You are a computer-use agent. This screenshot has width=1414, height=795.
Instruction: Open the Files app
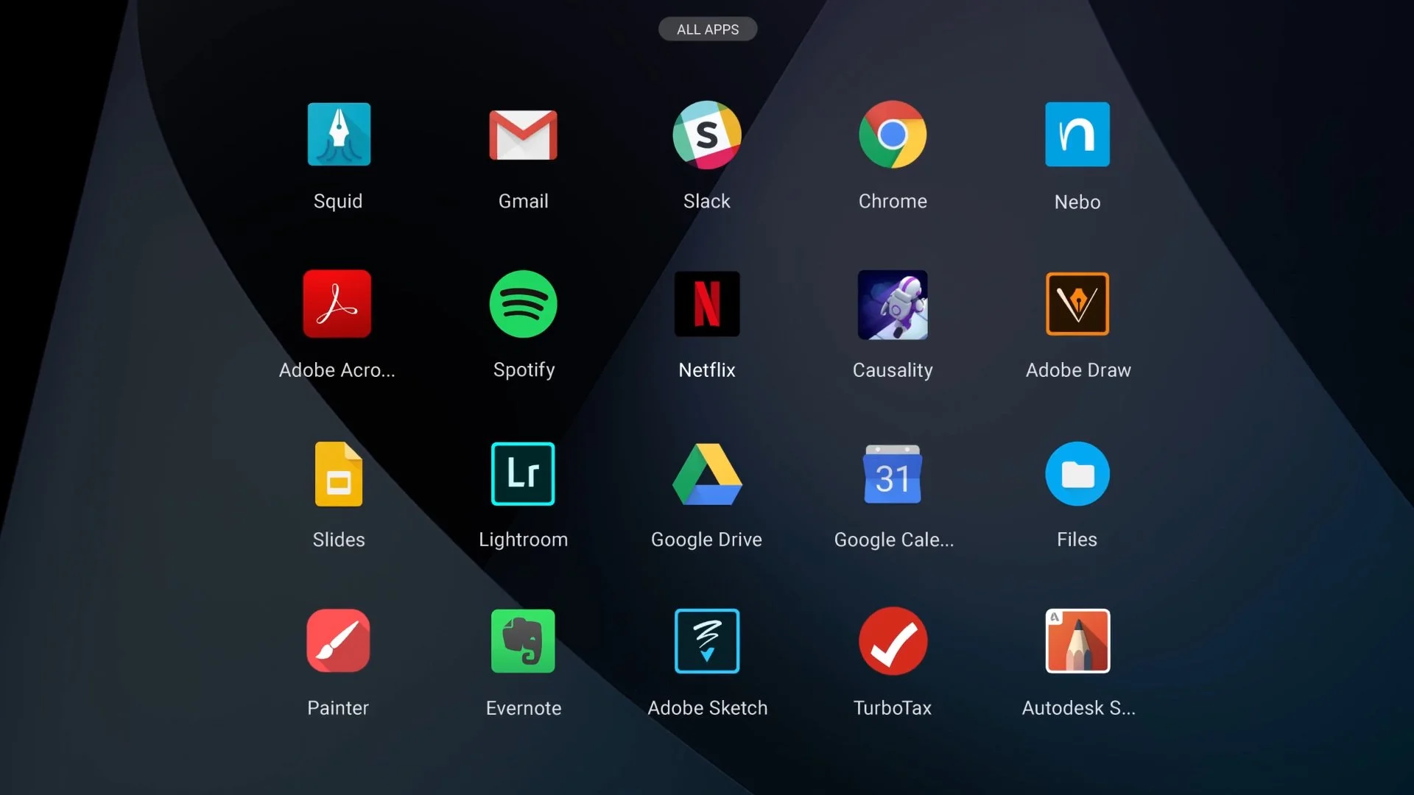coord(1077,474)
